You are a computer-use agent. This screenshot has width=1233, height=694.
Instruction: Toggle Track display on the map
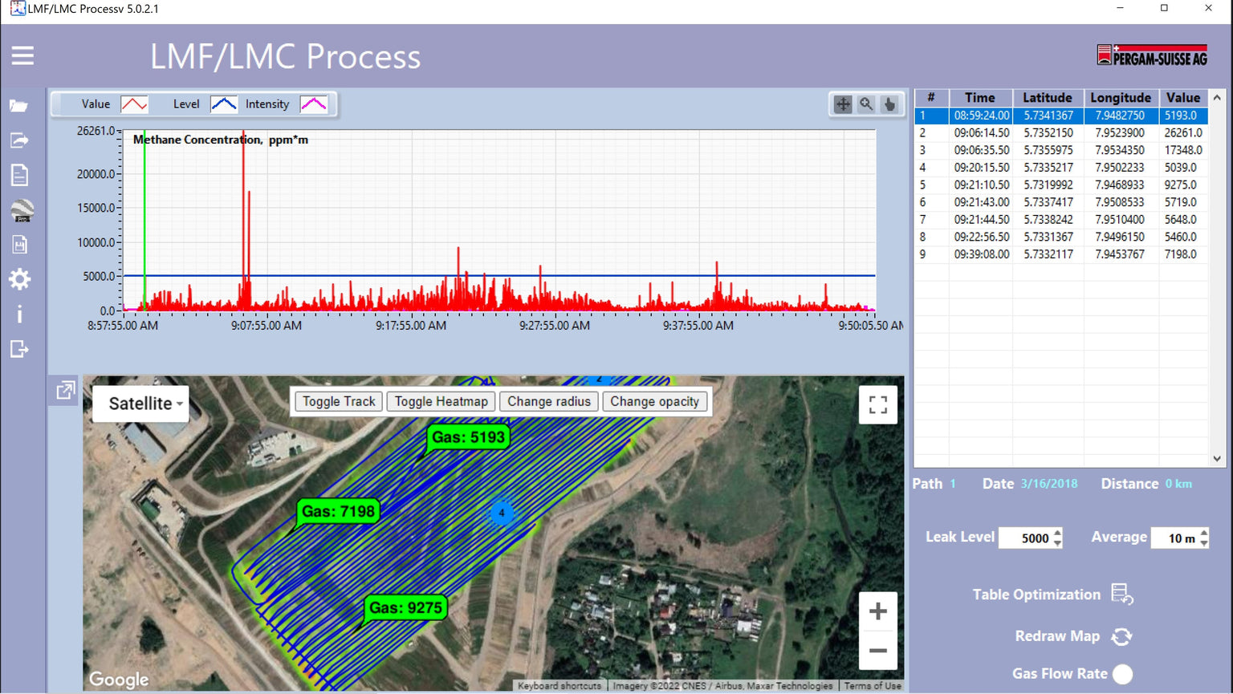click(x=339, y=401)
